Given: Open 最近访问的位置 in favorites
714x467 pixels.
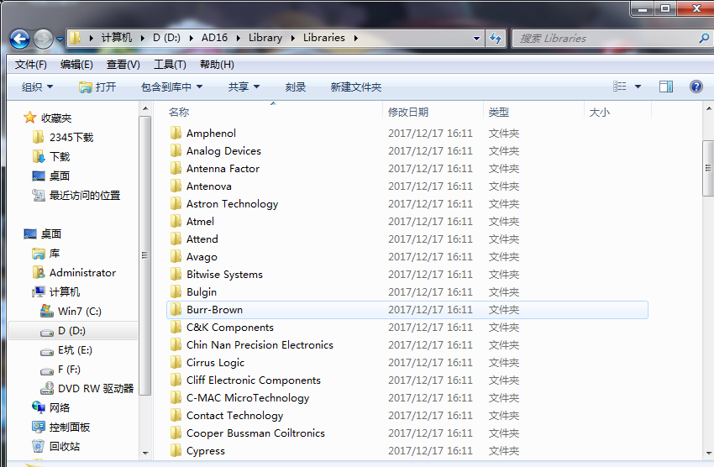Looking at the screenshot, I should (x=76, y=196).
